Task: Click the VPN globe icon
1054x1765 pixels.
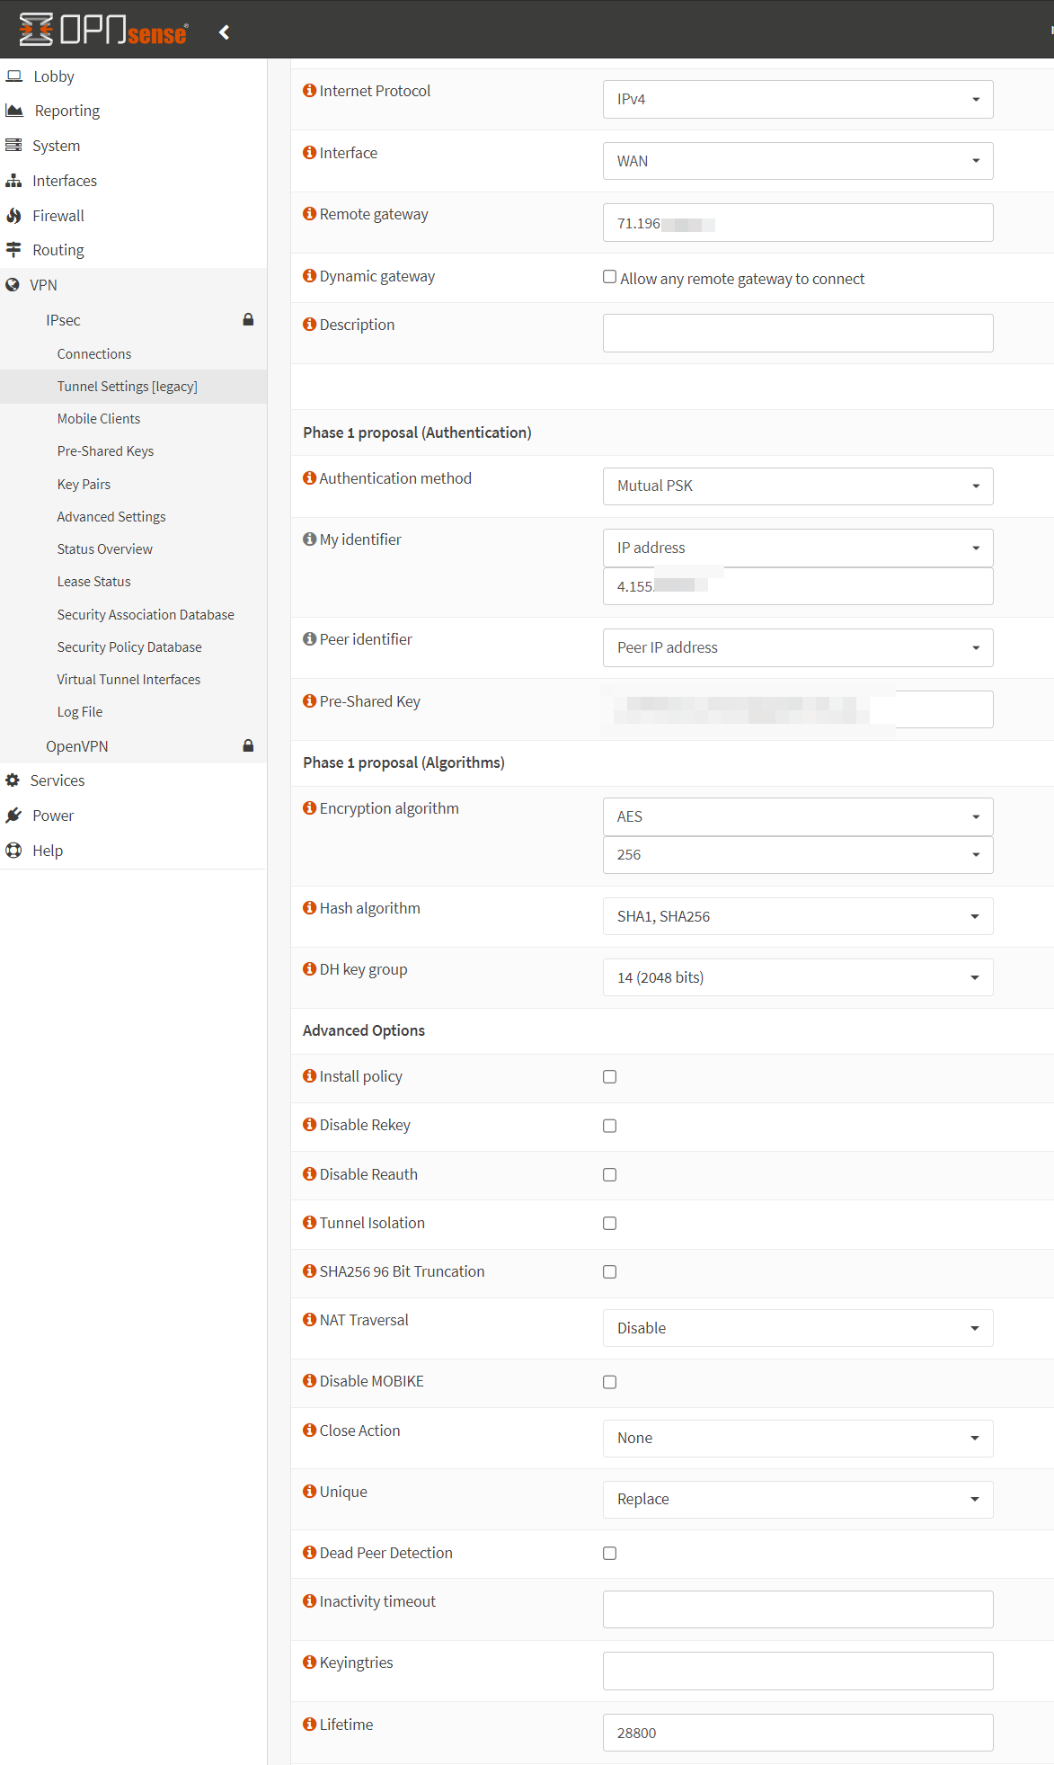Action: point(13,285)
